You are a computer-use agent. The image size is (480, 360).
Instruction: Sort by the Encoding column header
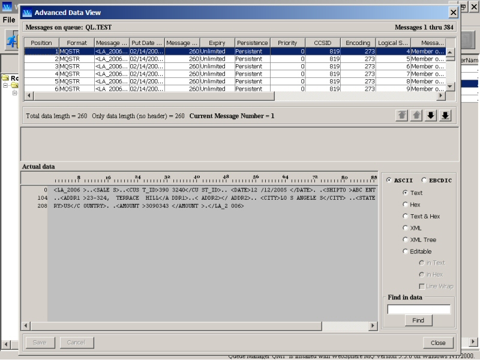358,43
